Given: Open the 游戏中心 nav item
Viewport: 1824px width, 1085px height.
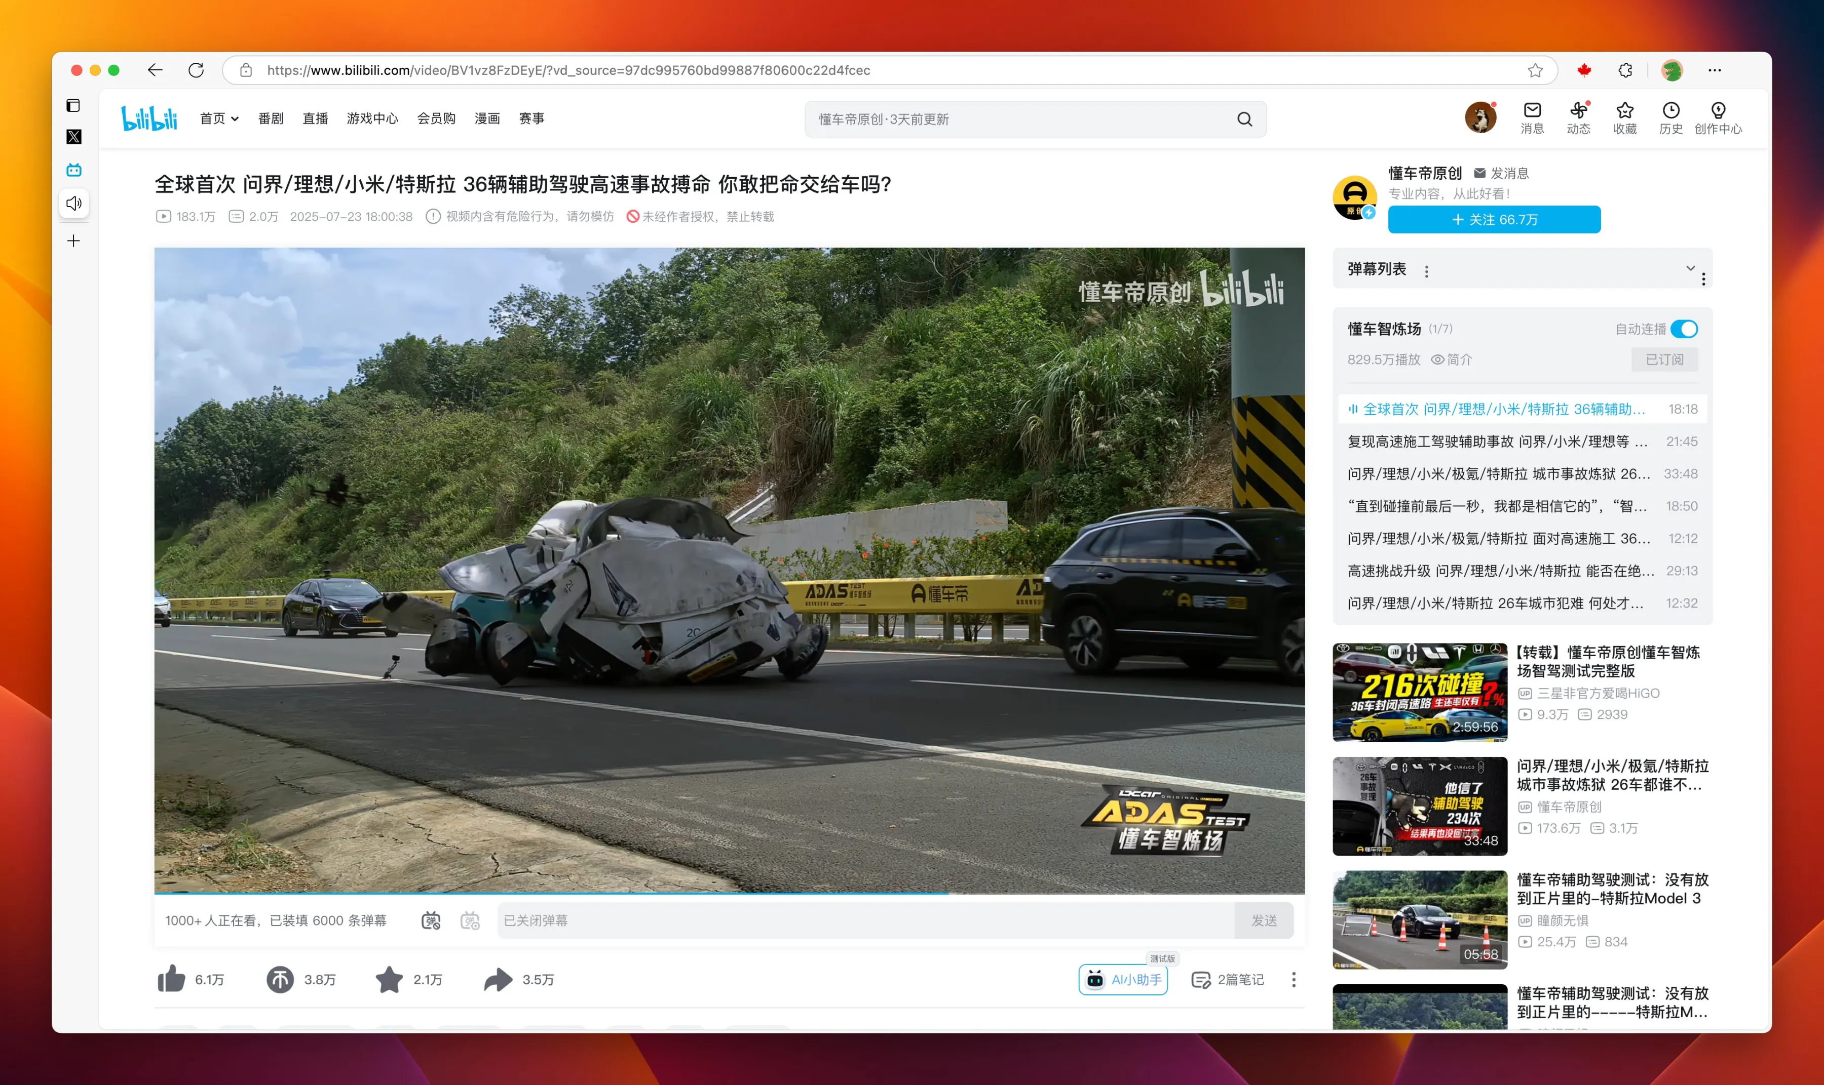Looking at the screenshot, I should (372, 118).
